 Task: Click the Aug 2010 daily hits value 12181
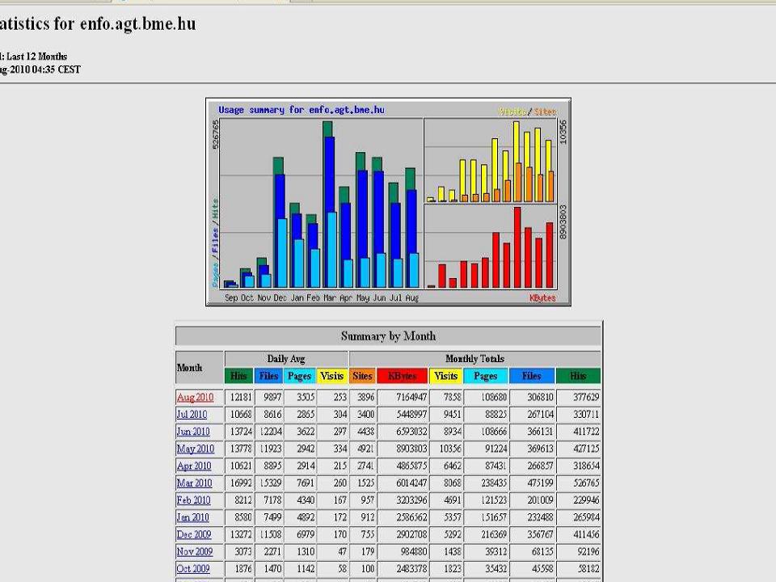241,397
